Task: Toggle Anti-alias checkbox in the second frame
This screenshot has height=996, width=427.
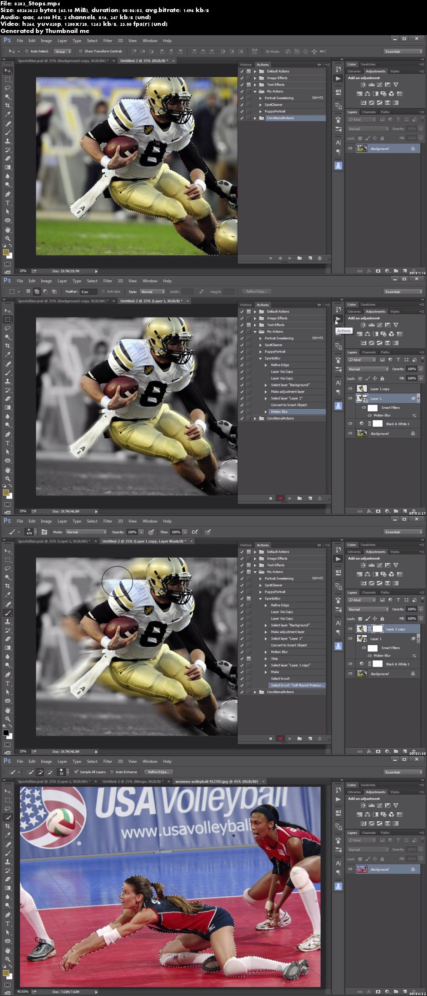Action: pyautogui.click(x=103, y=292)
